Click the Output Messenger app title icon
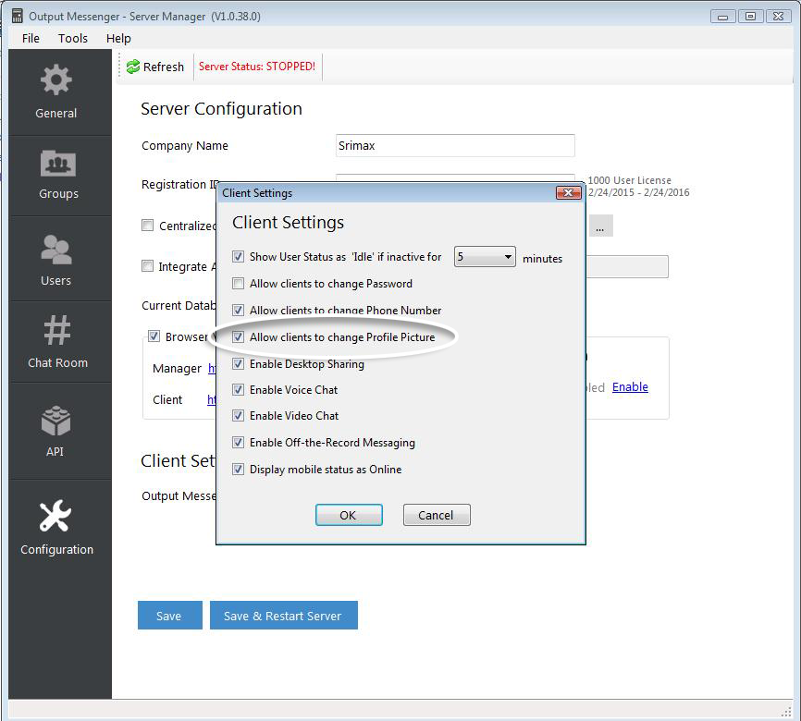 pyautogui.click(x=18, y=16)
